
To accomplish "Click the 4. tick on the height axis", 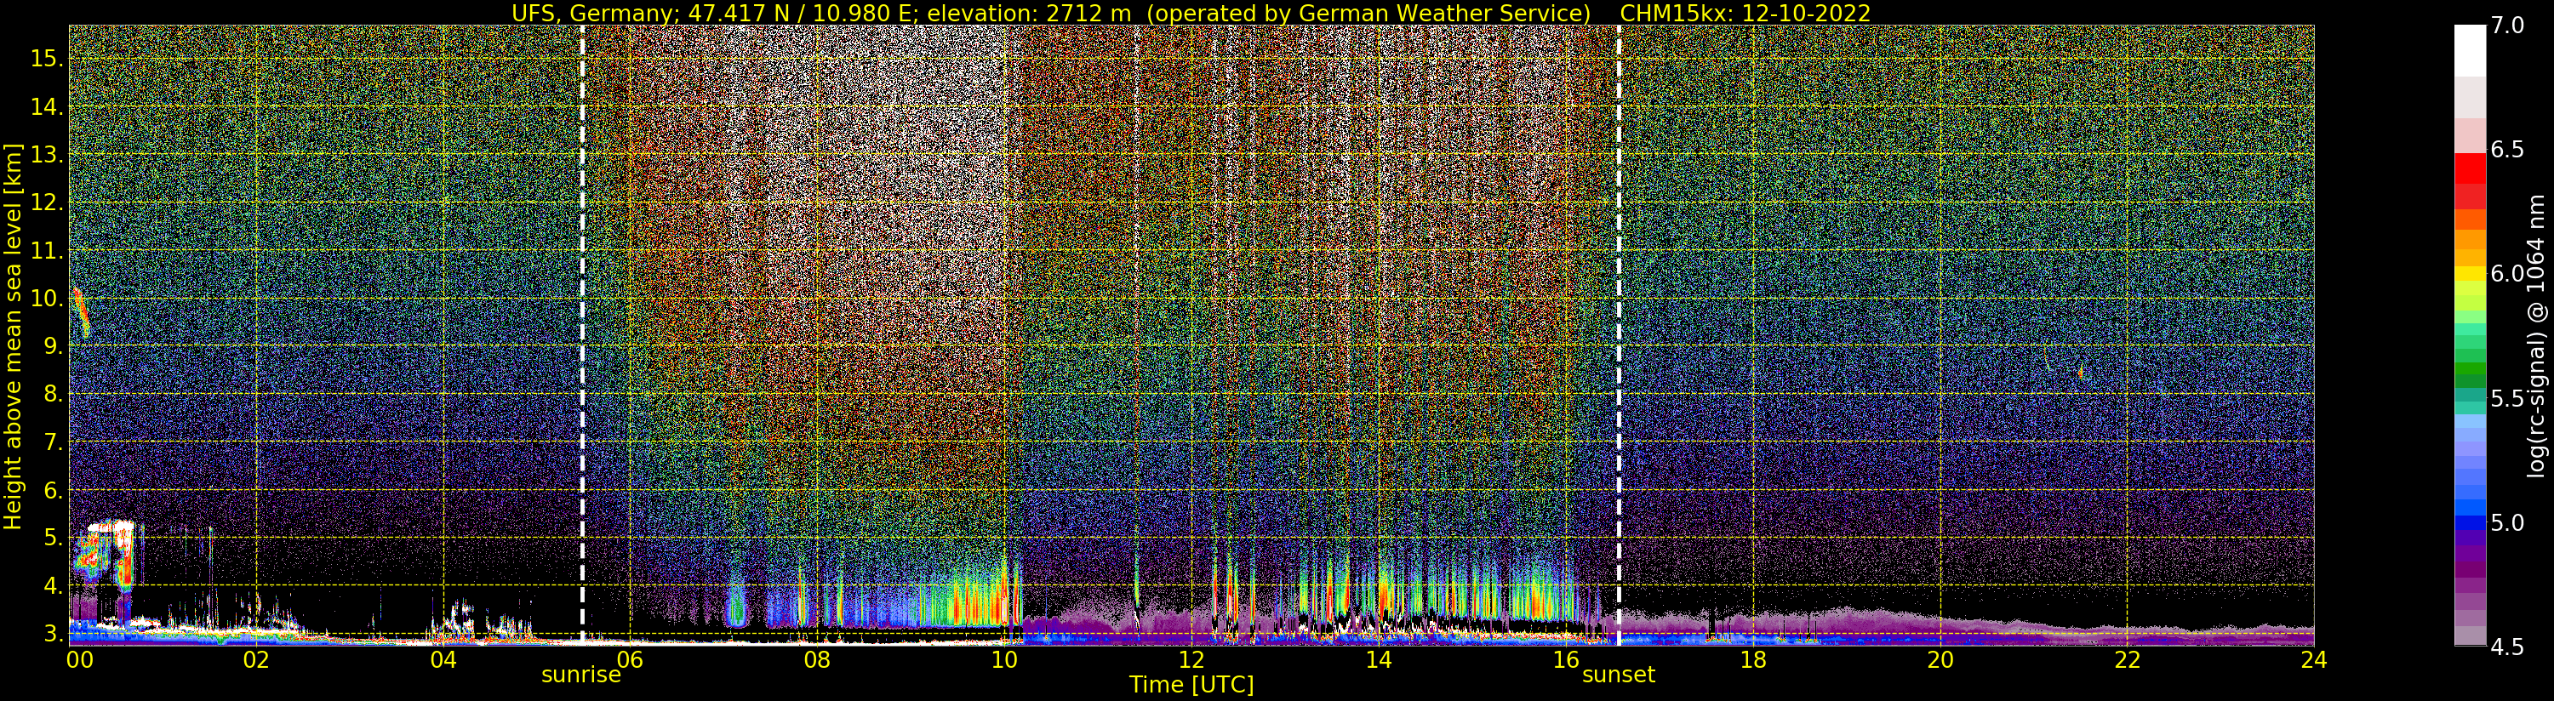I will [52, 586].
